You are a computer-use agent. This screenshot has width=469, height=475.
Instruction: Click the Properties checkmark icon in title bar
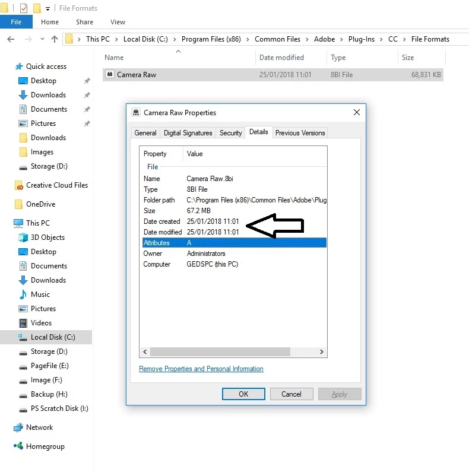(x=24, y=8)
